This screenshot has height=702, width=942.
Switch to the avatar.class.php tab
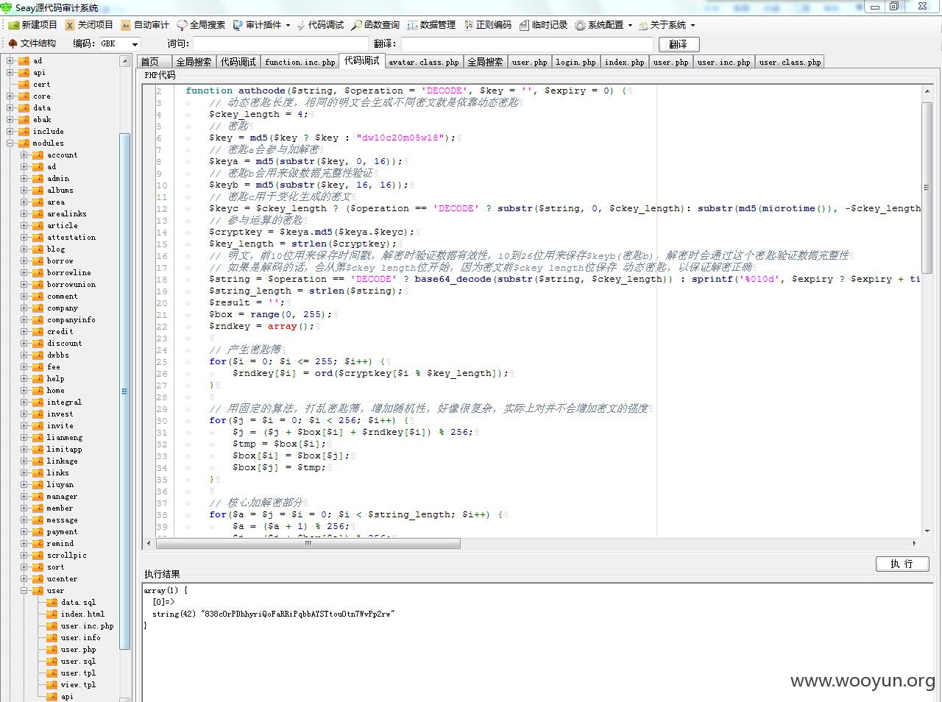423,62
